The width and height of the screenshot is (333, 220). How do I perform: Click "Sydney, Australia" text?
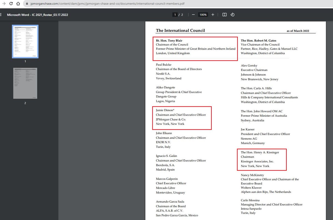pyautogui.click(x=253, y=120)
